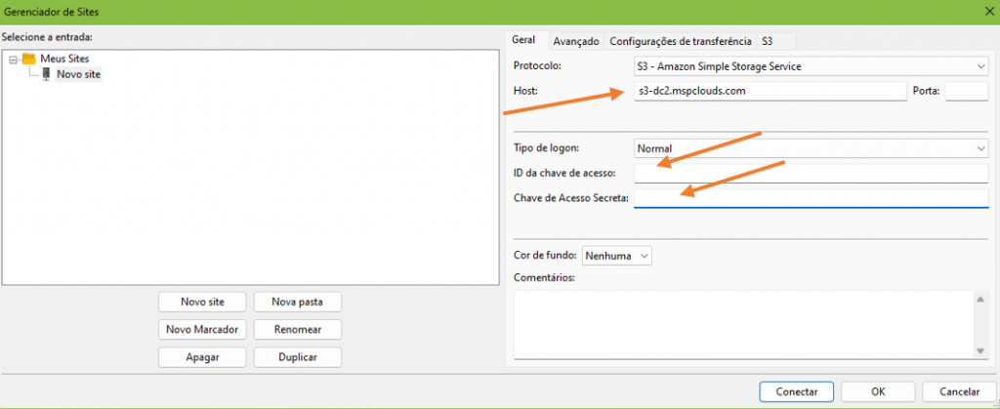Click the Apagar button

pos(203,357)
